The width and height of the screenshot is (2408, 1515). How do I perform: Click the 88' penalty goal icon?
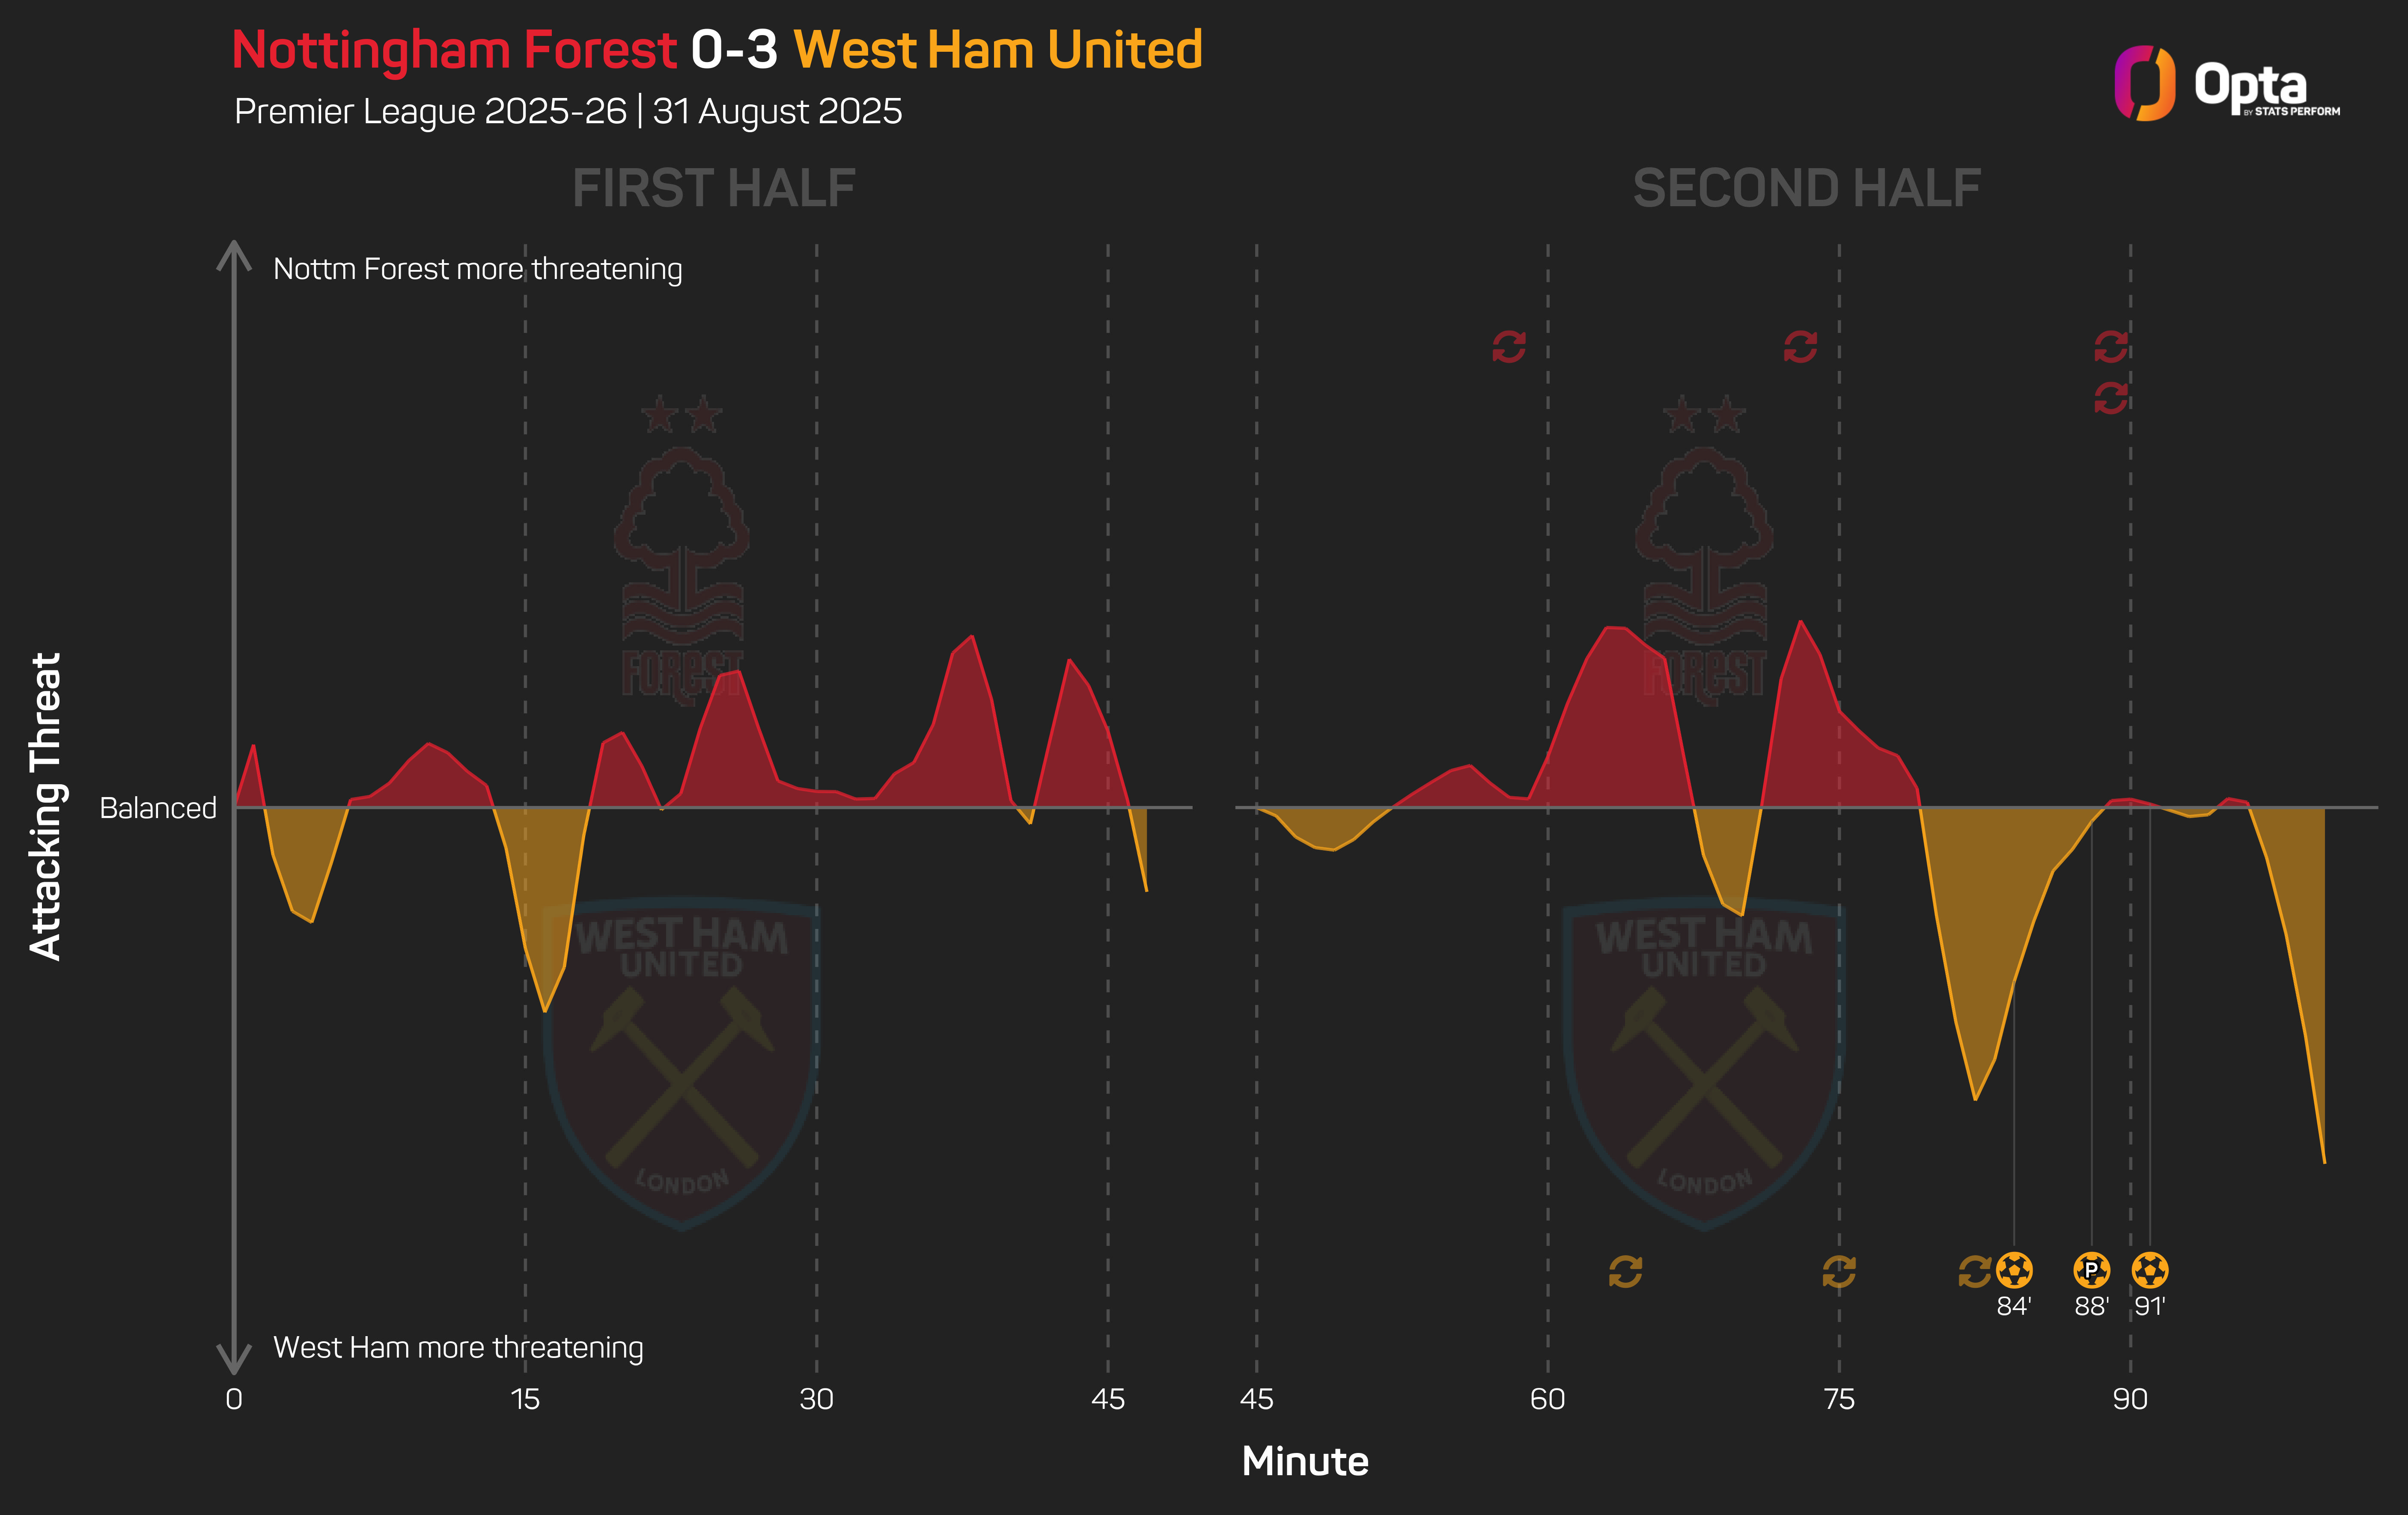tap(2091, 1270)
